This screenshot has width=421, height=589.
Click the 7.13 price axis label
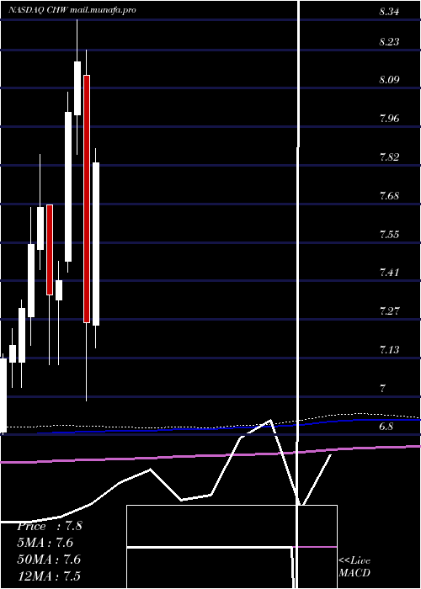(389, 350)
